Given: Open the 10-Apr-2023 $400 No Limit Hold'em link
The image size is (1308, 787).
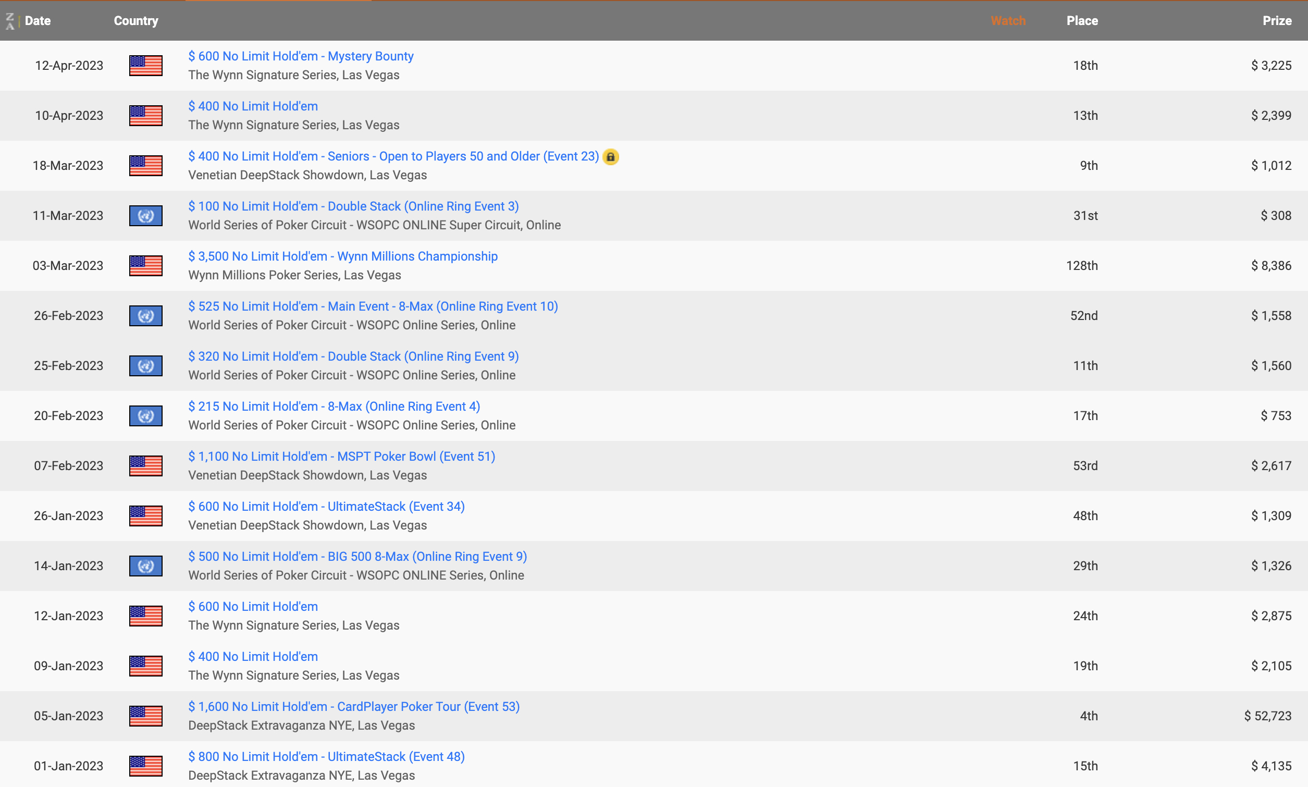Looking at the screenshot, I should 253,106.
